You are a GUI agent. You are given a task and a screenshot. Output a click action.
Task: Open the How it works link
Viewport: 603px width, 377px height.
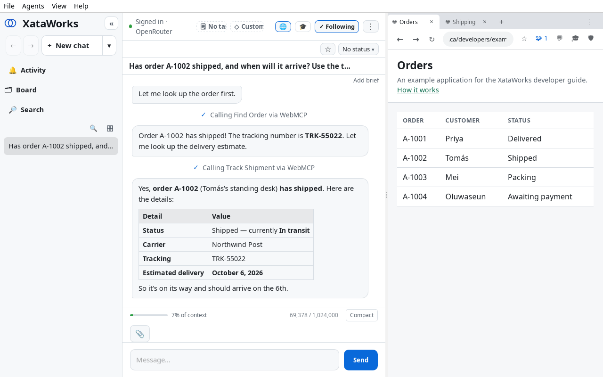[x=418, y=90]
